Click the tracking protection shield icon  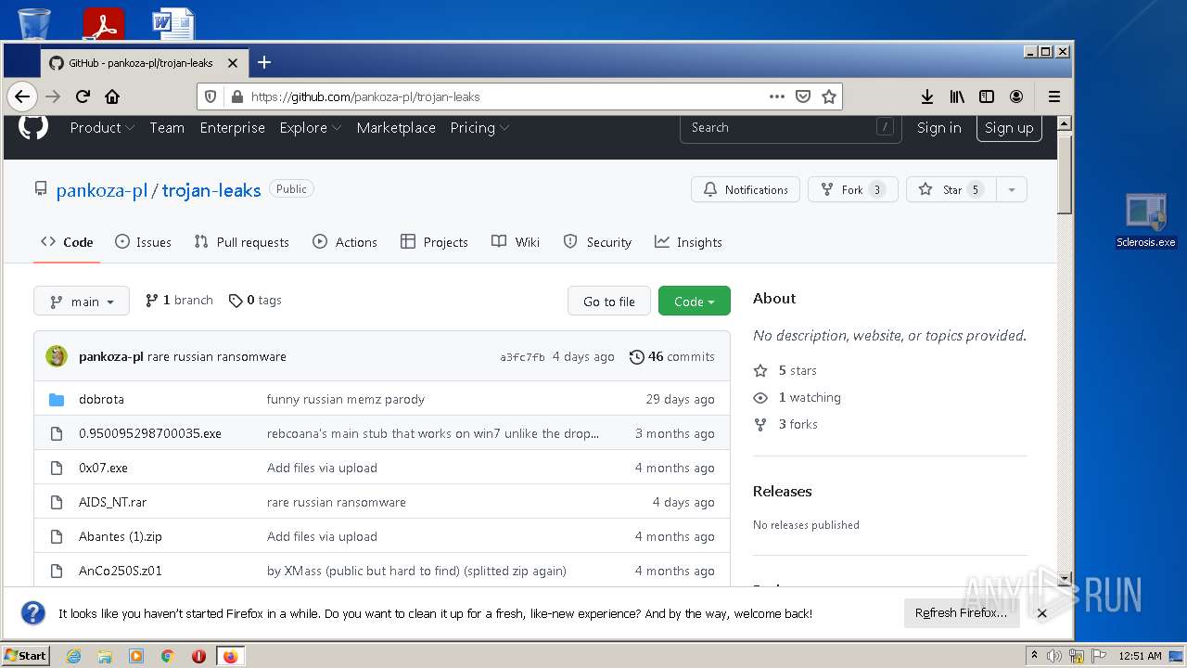211,96
